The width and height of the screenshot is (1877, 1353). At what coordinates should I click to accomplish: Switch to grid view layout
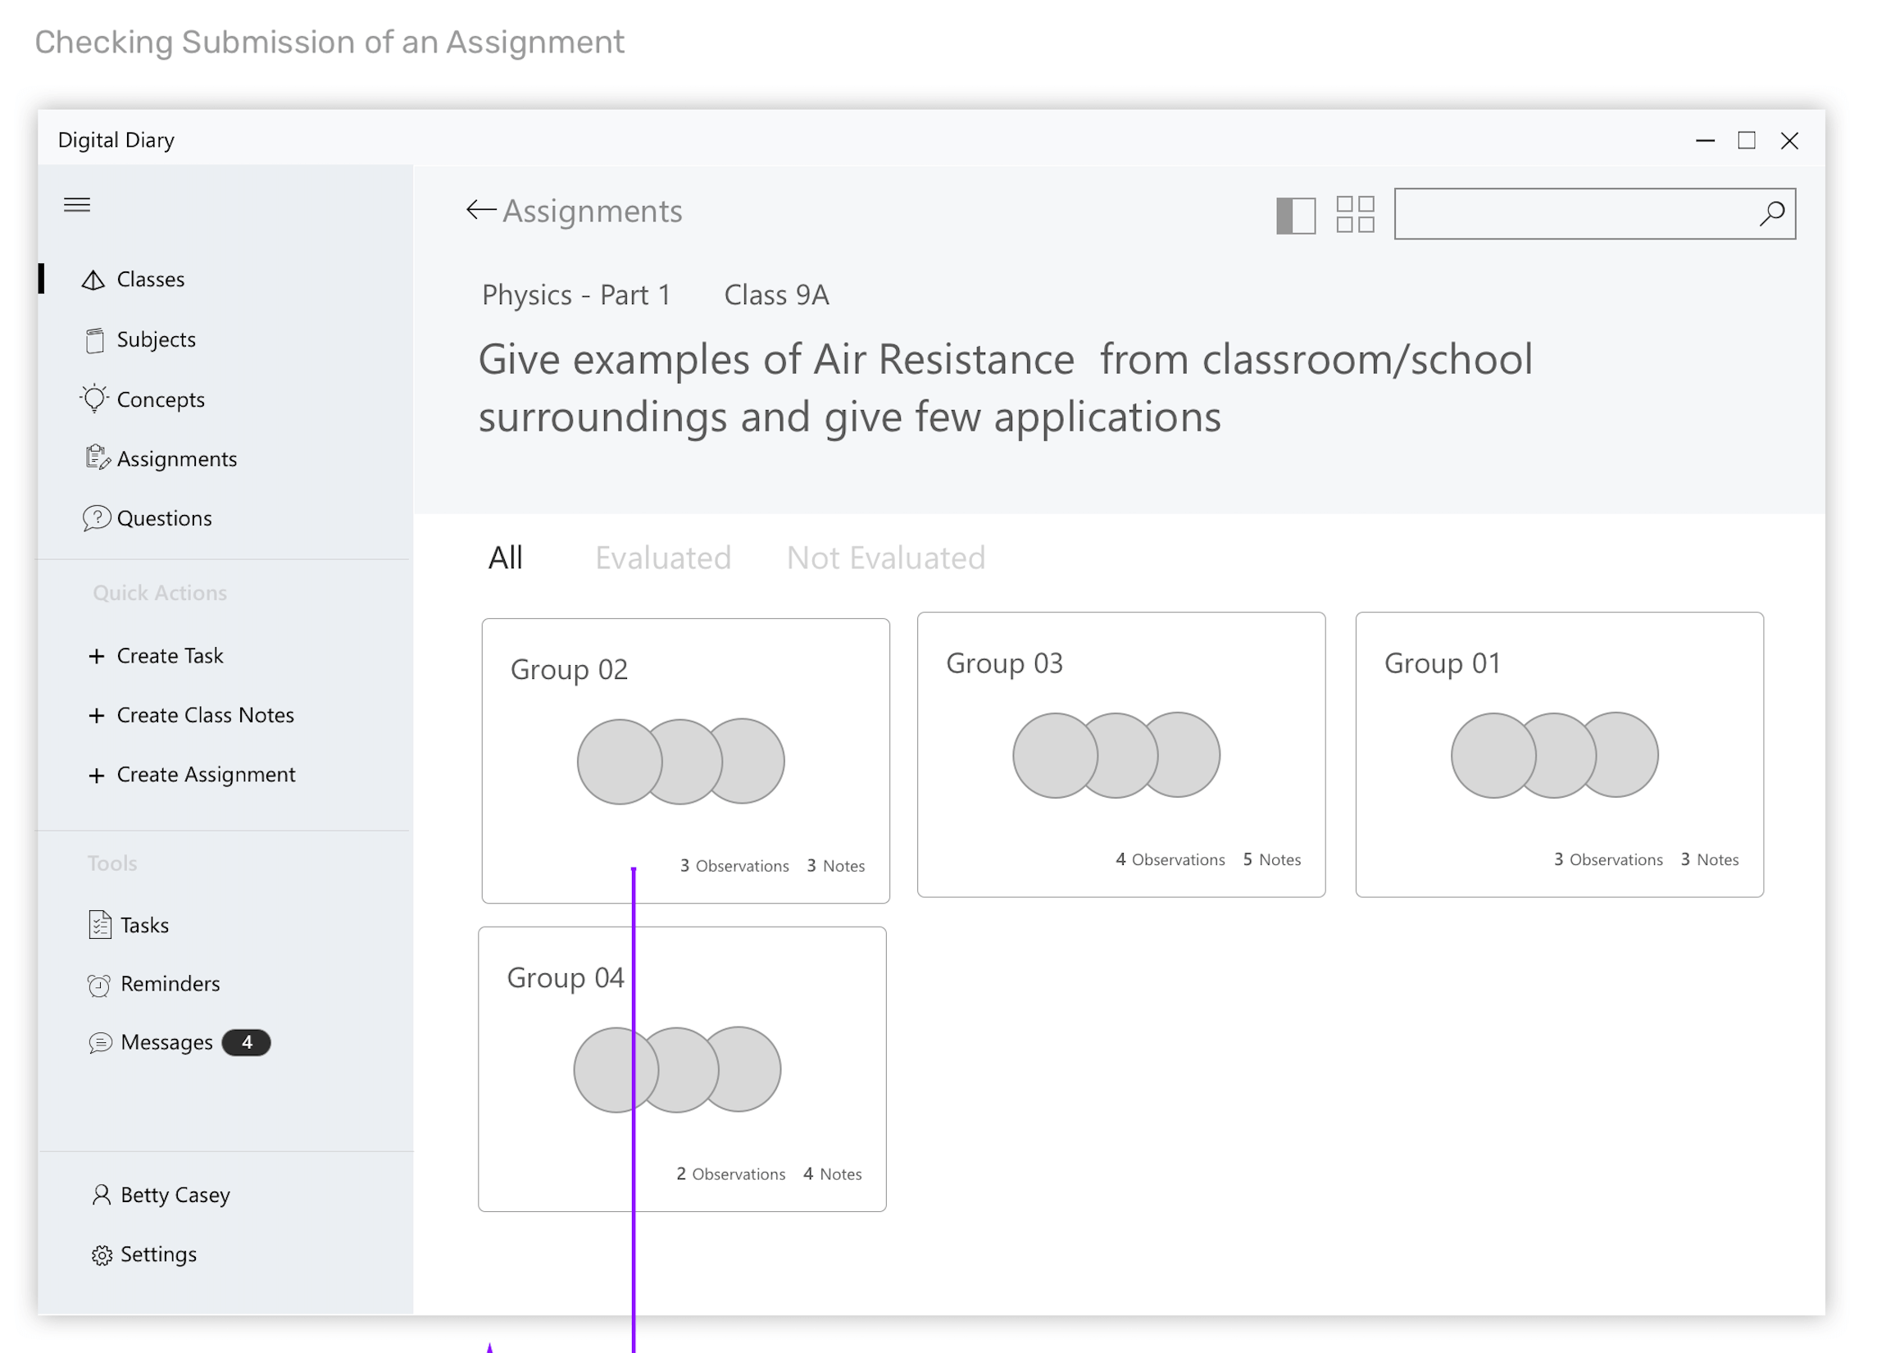(1355, 215)
